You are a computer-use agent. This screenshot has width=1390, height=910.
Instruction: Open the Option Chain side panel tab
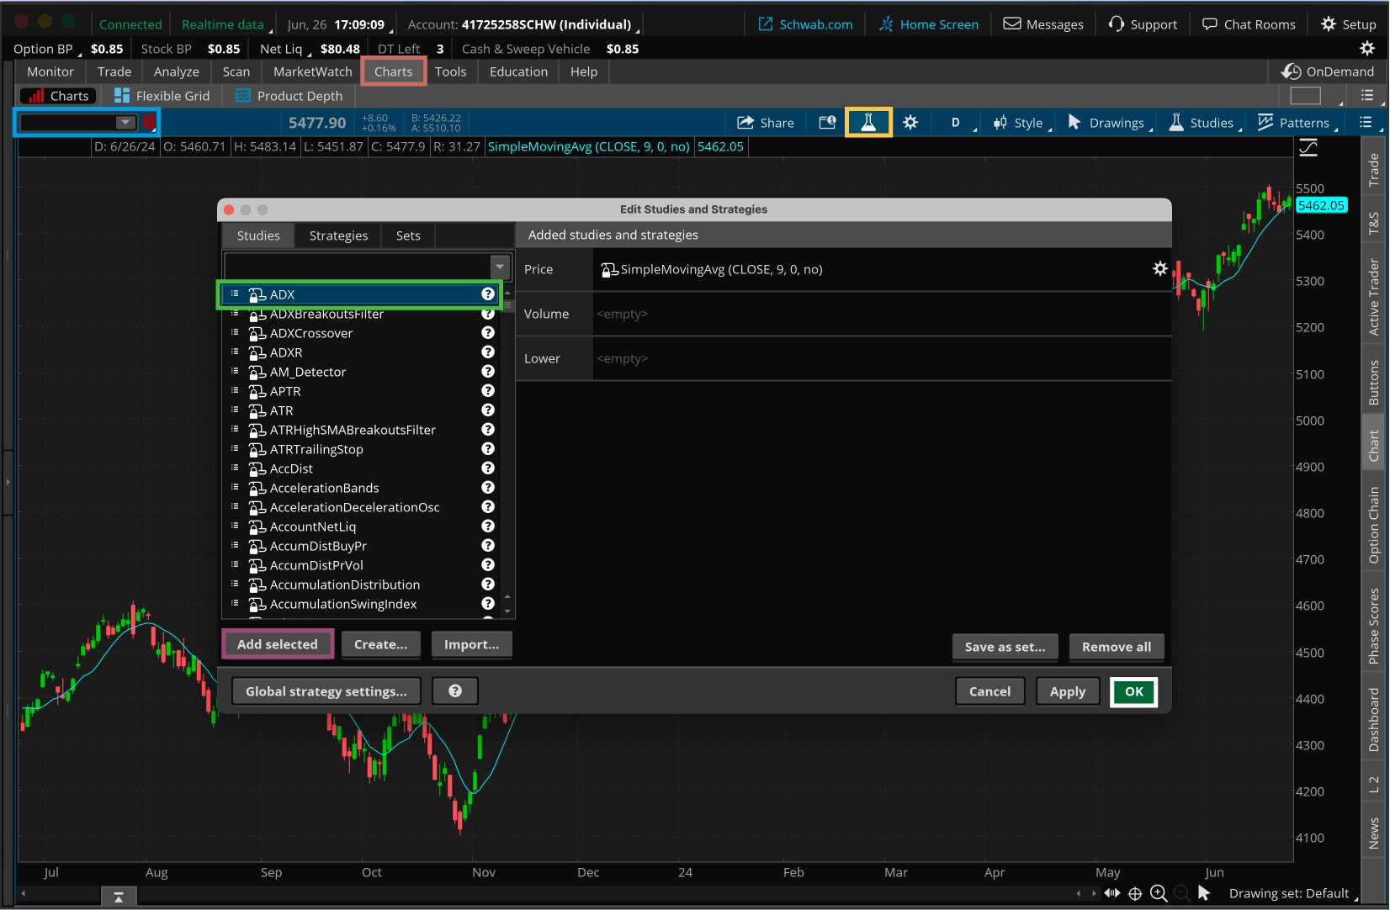1373,525
